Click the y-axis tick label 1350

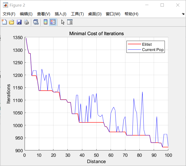point(18,38)
